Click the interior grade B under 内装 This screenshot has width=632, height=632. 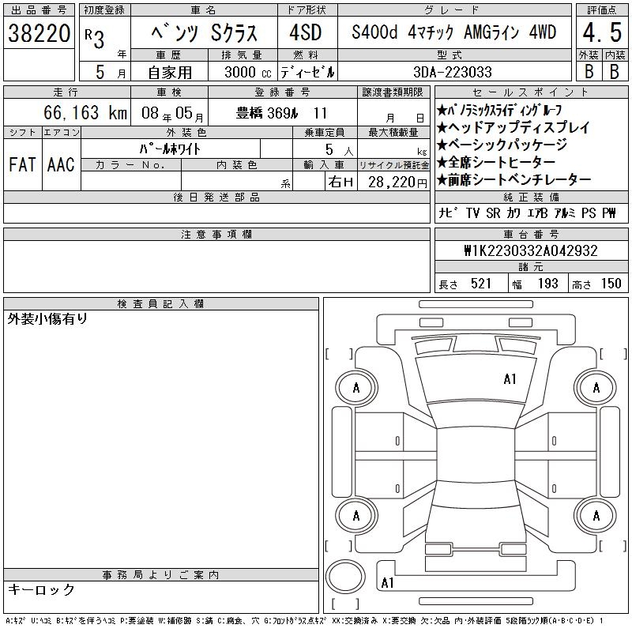tap(614, 70)
